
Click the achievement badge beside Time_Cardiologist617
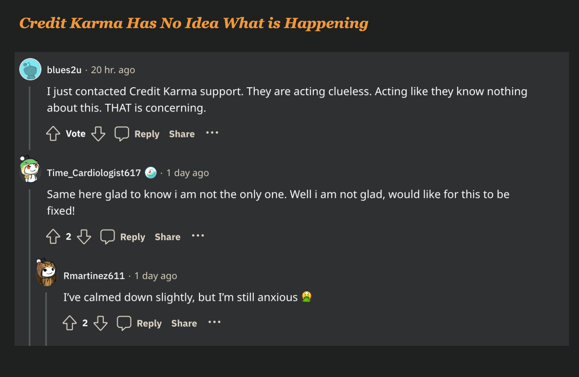(x=151, y=173)
